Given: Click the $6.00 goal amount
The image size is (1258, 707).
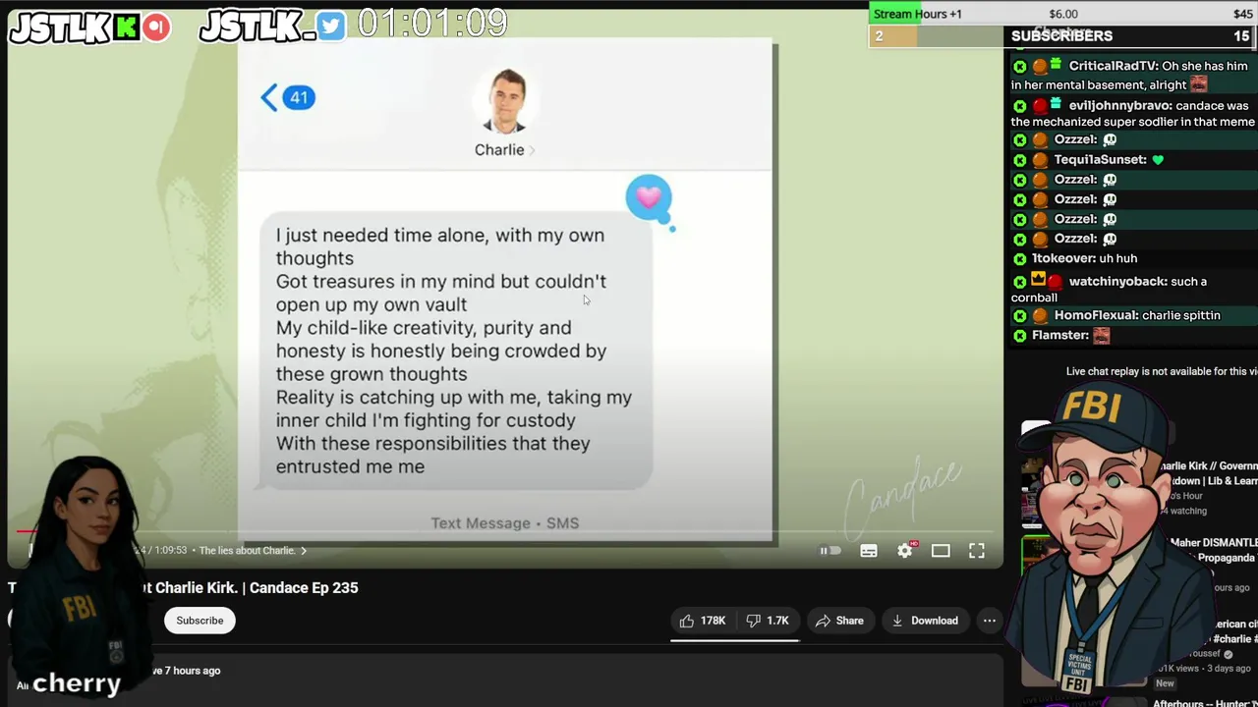Looking at the screenshot, I should coord(1063,14).
